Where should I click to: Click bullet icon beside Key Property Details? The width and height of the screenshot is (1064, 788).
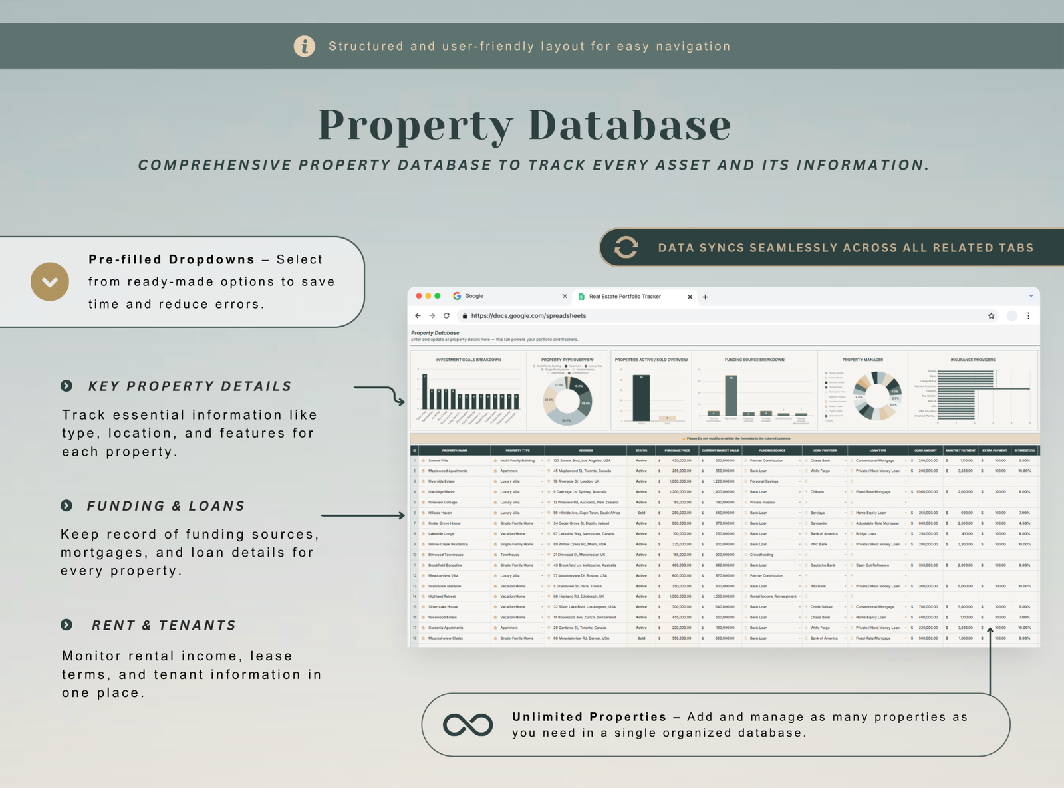tap(66, 386)
